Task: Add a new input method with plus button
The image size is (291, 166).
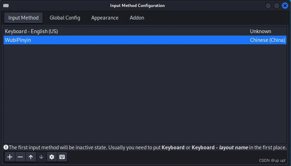Action: [x=10, y=157]
